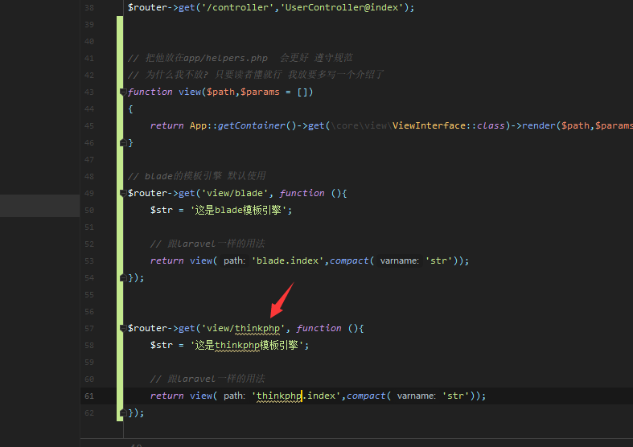Click line number 50 in the gutter

point(89,210)
